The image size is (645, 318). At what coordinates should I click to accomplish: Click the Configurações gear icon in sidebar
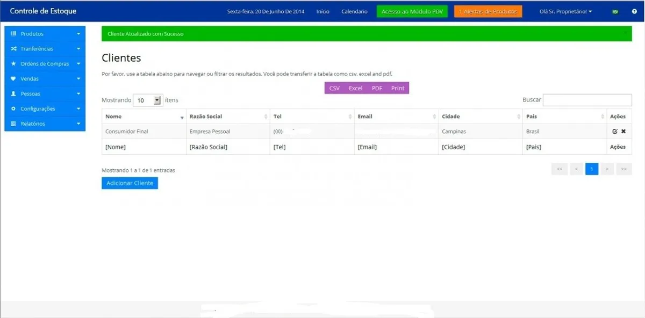(x=13, y=109)
